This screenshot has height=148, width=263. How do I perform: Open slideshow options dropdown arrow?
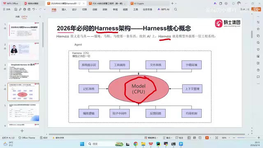pos(210,138)
